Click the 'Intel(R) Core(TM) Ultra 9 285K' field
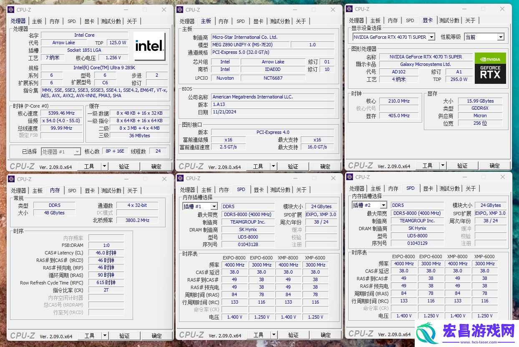The width and height of the screenshot is (519, 347). 104,68
